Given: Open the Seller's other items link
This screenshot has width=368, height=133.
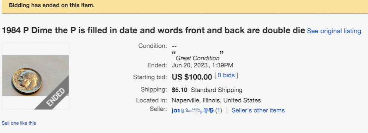Looking at the screenshot, I should [258, 110].
